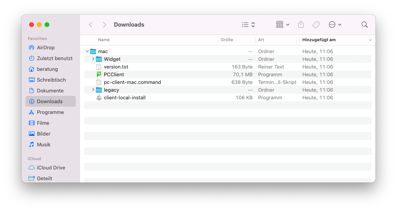Minimize the window with yellow button
This screenshot has height=211, width=397.
[39, 25]
